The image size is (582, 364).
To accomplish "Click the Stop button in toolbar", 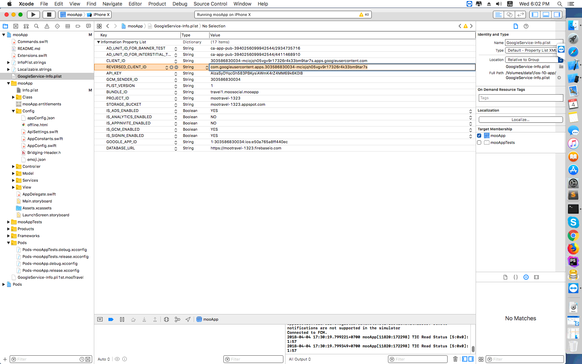I will pyautogui.click(x=49, y=15).
